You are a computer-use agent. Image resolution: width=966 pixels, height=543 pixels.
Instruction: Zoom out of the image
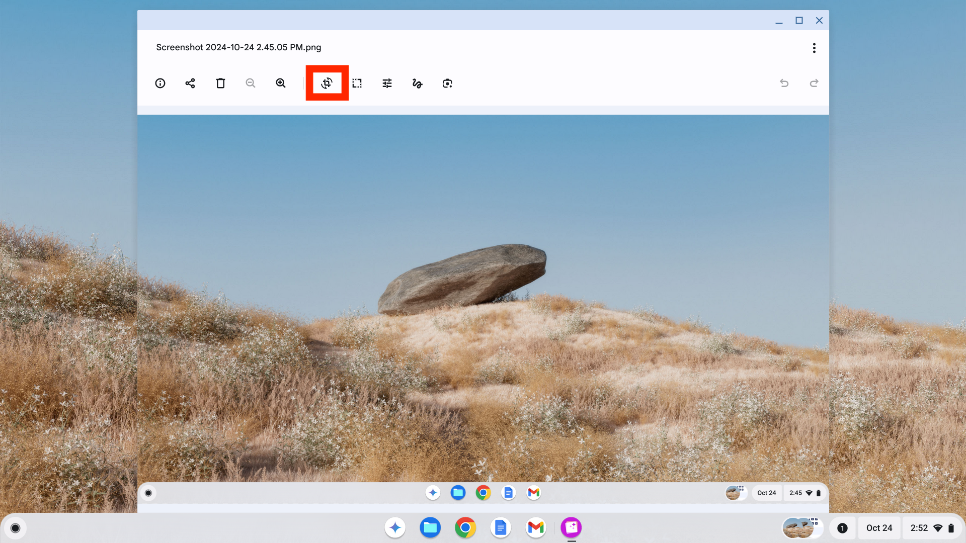[x=251, y=83]
